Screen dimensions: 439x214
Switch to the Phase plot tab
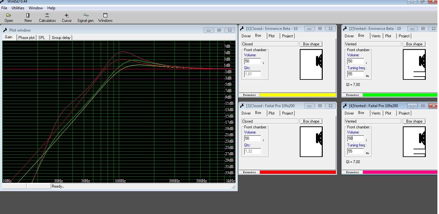point(26,38)
